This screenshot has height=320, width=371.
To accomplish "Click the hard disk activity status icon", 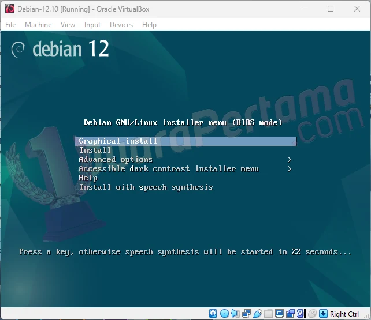I will pos(213,314).
